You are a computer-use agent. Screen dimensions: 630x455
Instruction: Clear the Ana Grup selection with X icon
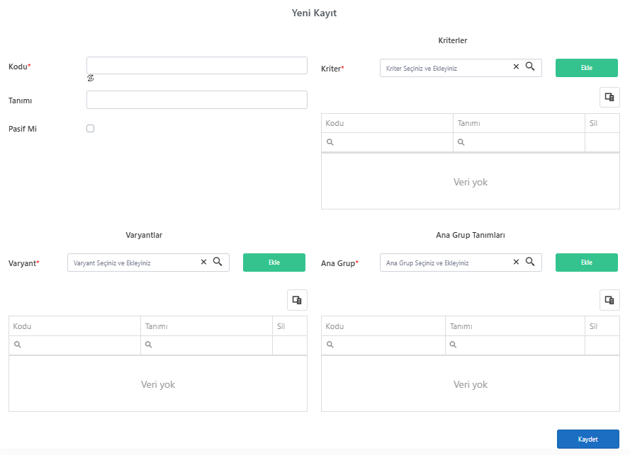point(517,262)
